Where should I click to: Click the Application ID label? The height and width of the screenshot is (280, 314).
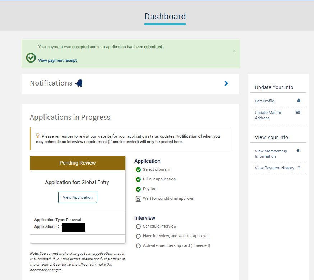click(x=47, y=226)
